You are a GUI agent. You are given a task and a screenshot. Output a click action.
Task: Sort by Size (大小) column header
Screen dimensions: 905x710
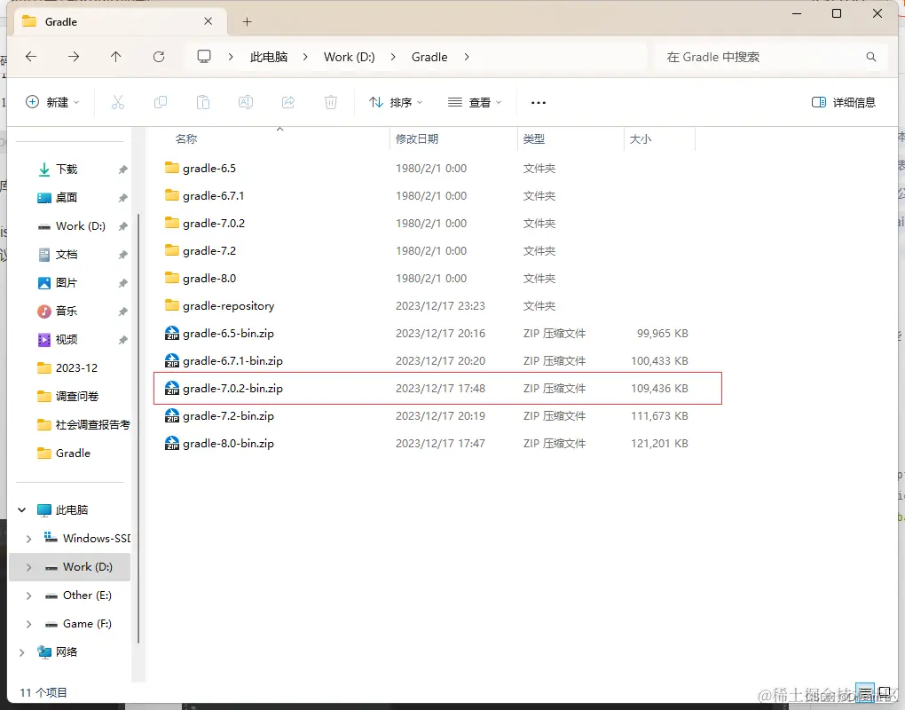(x=640, y=138)
